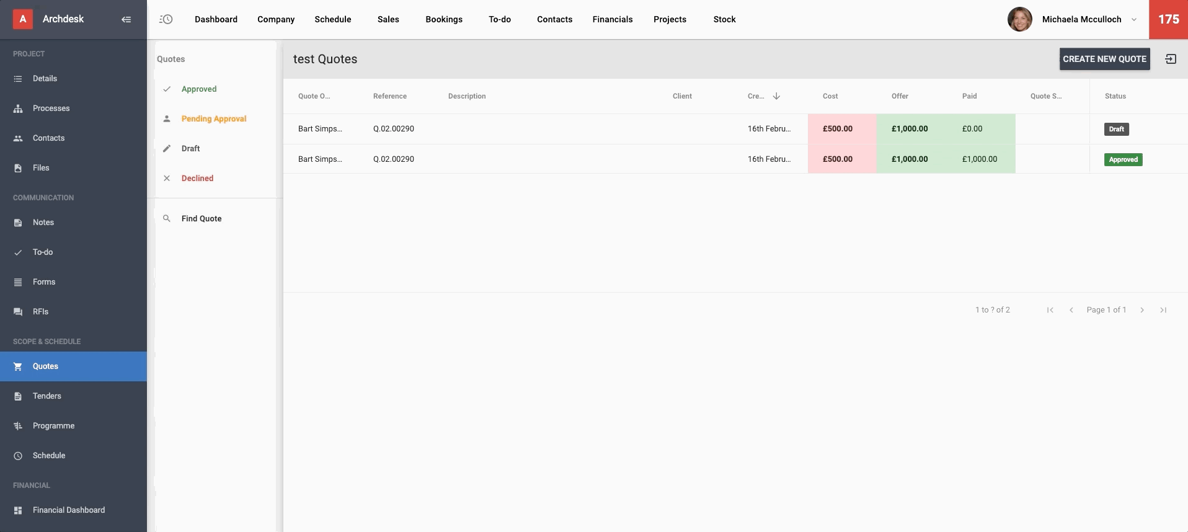Screen dimensions: 1188x532
Task: Open the Projects menu in the top bar
Action: pyautogui.click(x=670, y=19)
